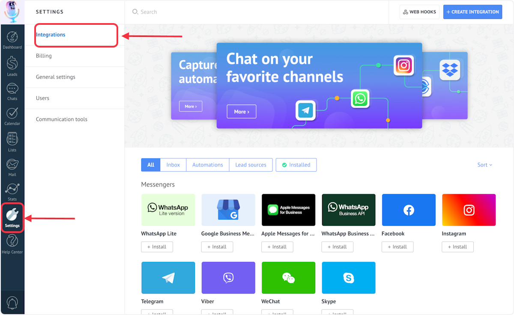Screen dimensions: 514x315
Task: Switch to the Automations tab
Action: pos(208,165)
